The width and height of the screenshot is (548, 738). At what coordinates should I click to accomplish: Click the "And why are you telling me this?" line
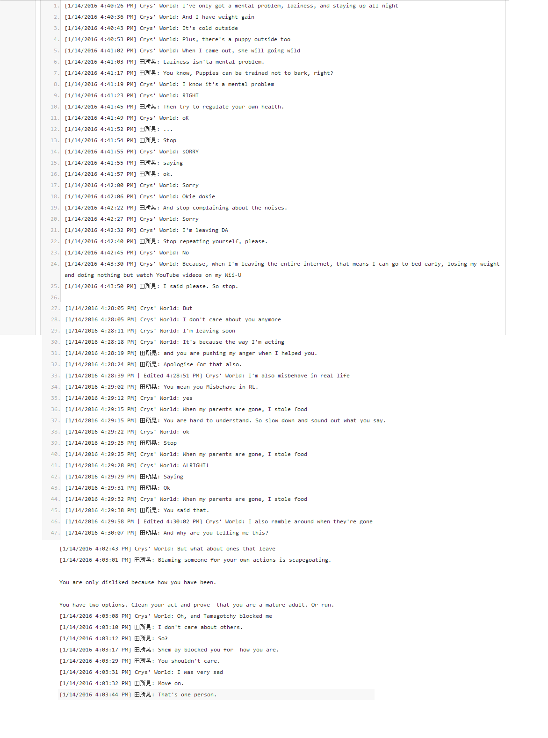pos(166,533)
